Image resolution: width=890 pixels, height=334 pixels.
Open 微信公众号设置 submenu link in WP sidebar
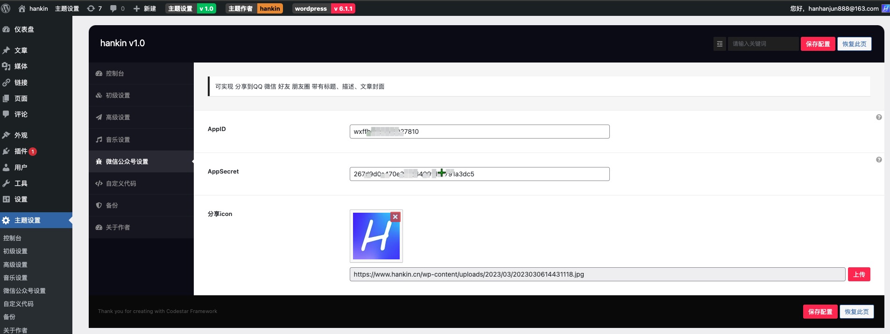click(24, 291)
